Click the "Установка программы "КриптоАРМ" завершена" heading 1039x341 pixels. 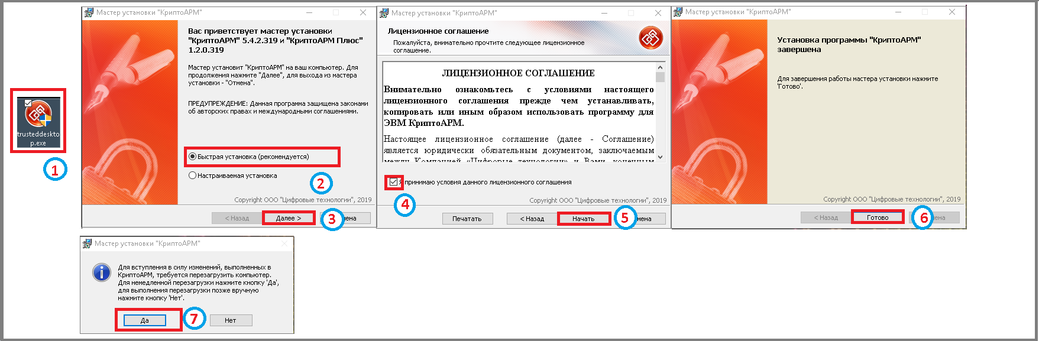(x=849, y=44)
